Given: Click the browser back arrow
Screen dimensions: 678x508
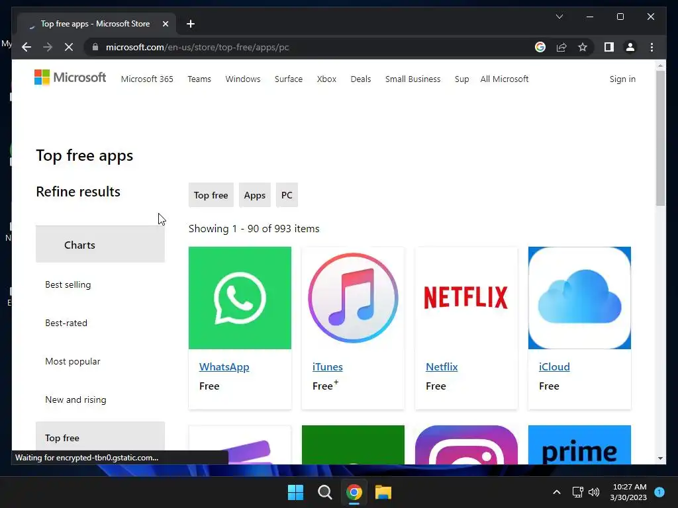Looking at the screenshot, I should 26,47.
